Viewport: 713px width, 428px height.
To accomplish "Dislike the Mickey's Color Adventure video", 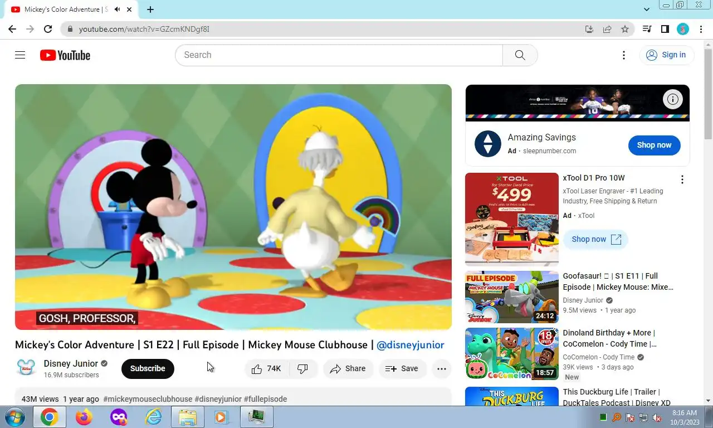I will point(303,368).
